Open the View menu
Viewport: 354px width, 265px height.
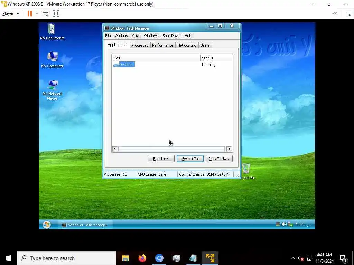click(136, 36)
